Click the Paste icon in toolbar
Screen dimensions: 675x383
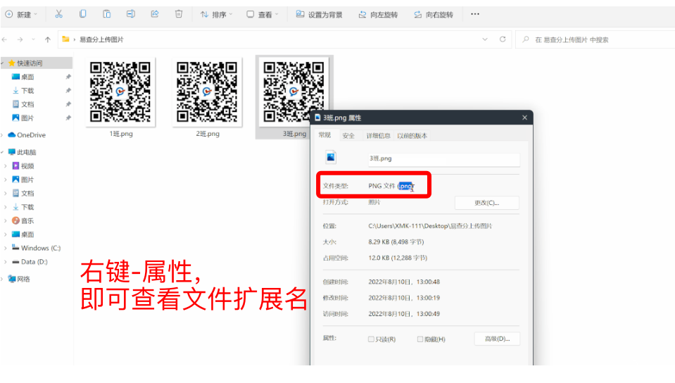[x=106, y=14]
